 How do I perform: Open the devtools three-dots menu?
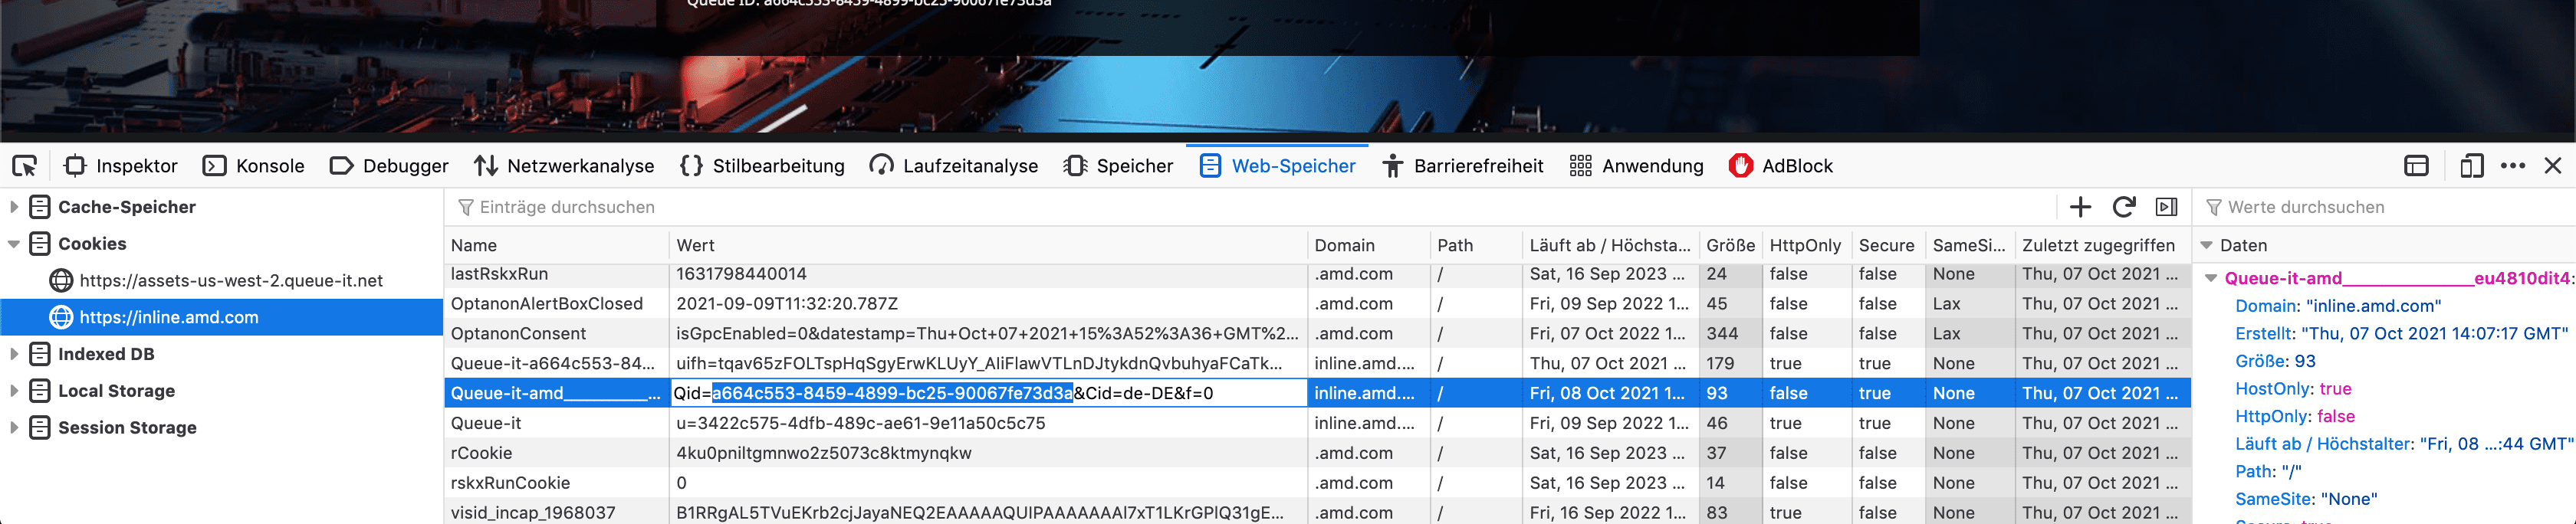point(2512,166)
